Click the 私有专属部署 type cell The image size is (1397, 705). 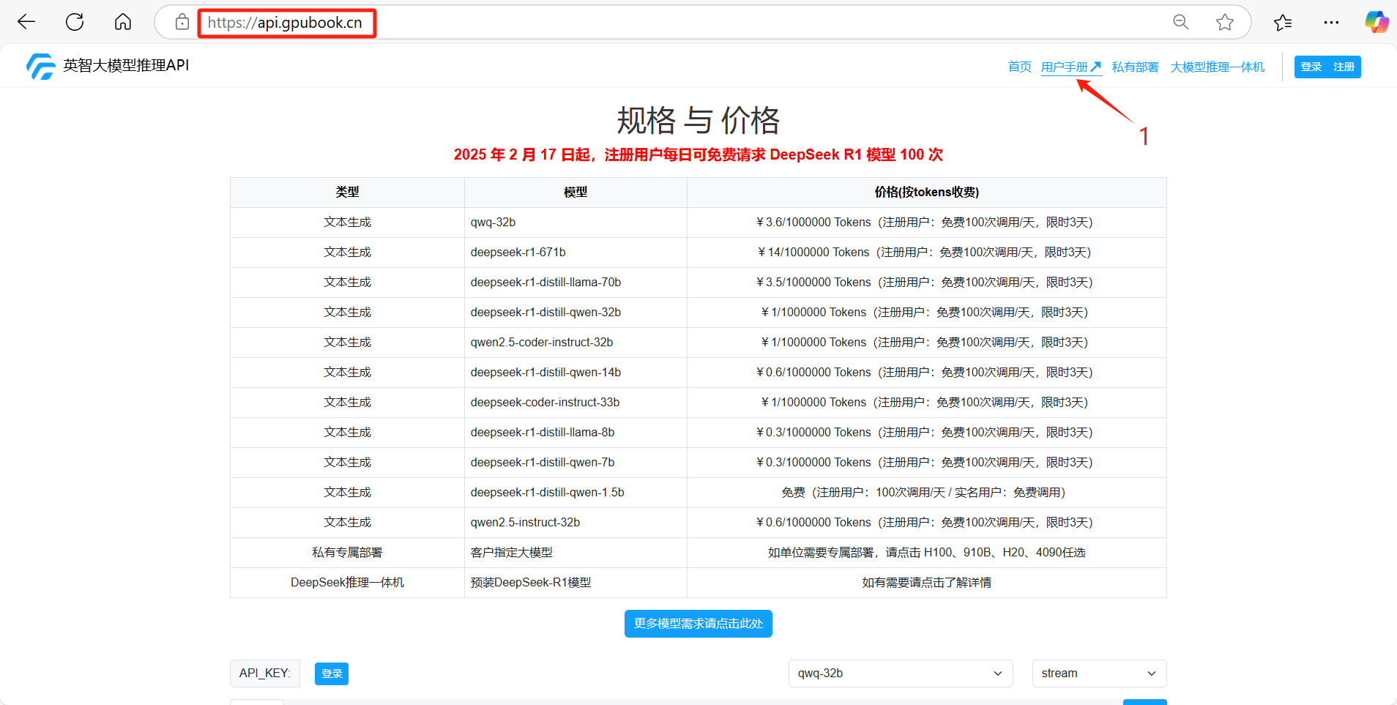coord(347,553)
